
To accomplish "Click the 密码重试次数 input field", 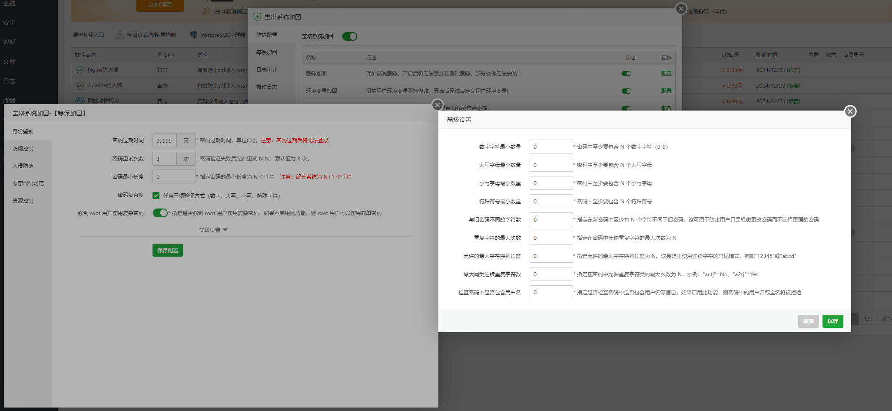I will [x=165, y=159].
